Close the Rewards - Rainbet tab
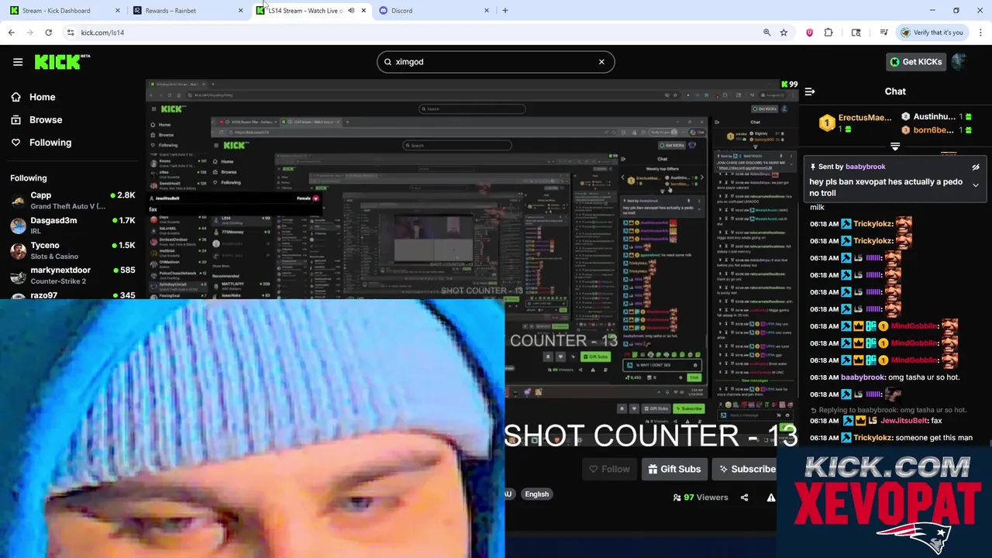The image size is (992, 558). [x=240, y=11]
